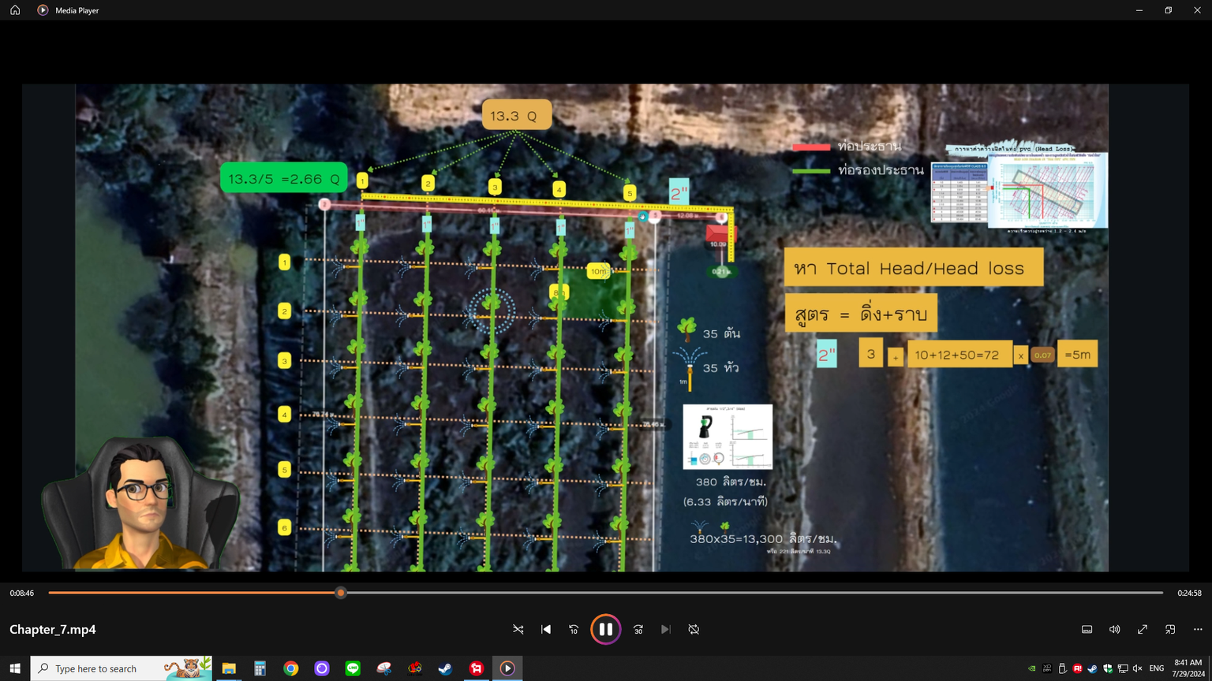
Task: Open subtitles and captions menu
Action: click(1087, 630)
